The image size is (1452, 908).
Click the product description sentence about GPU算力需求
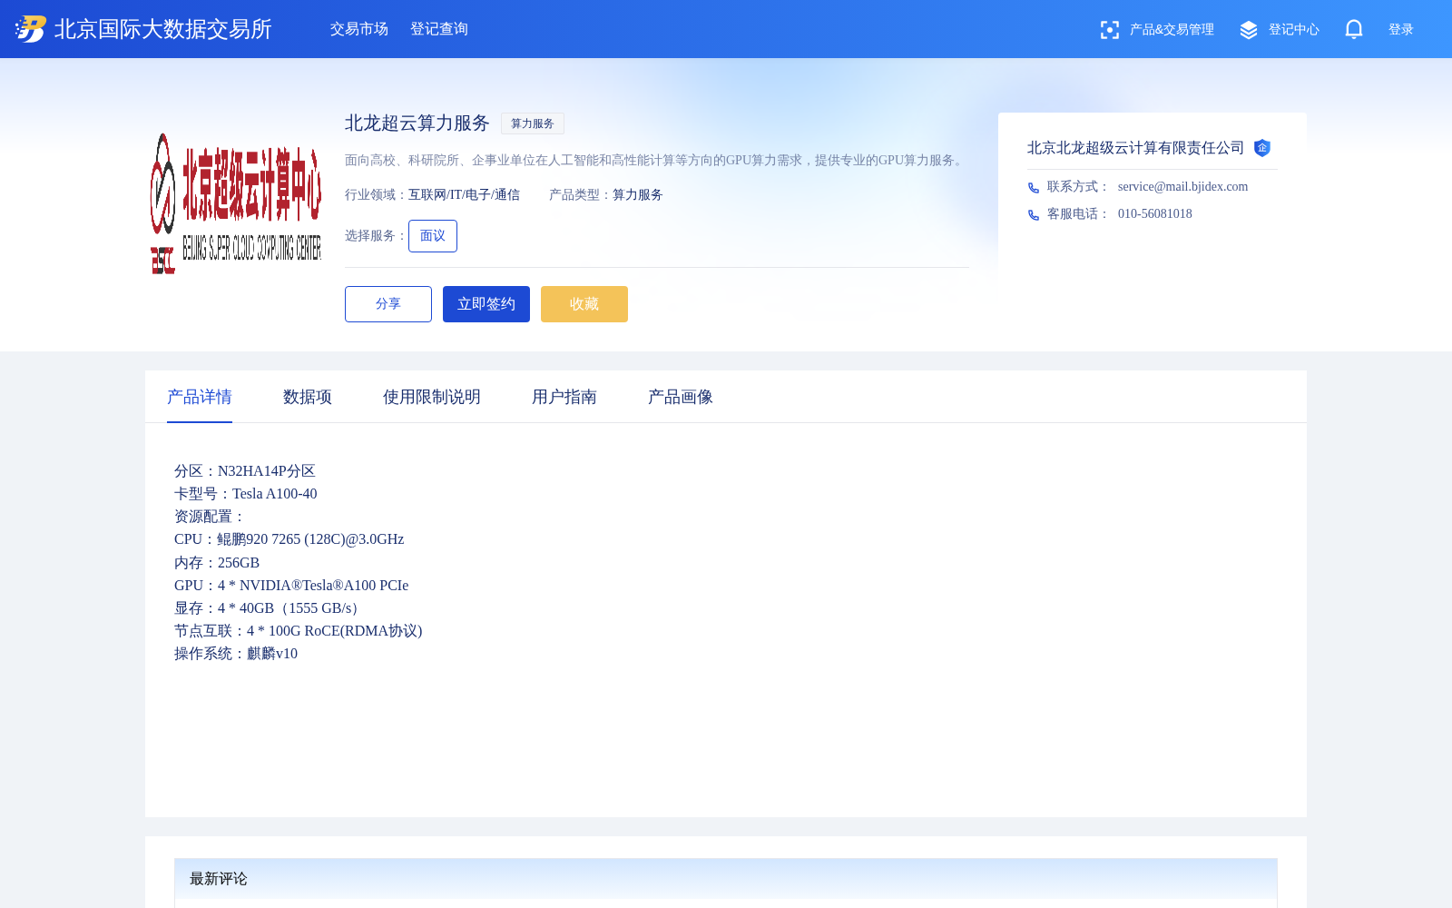[x=656, y=160]
